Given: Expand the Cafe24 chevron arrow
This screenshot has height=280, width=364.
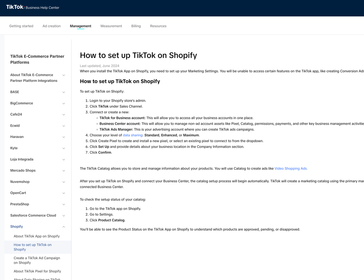Looking at the screenshot, I should pos(64,115).
